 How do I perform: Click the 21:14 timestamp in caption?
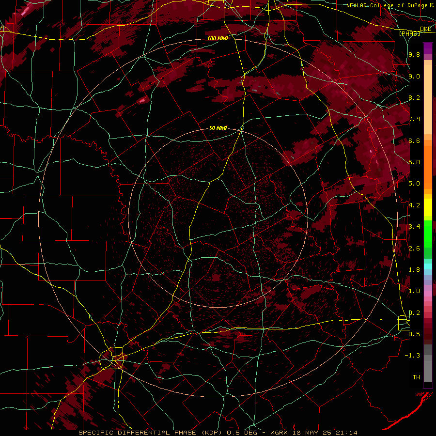(347, 433)
